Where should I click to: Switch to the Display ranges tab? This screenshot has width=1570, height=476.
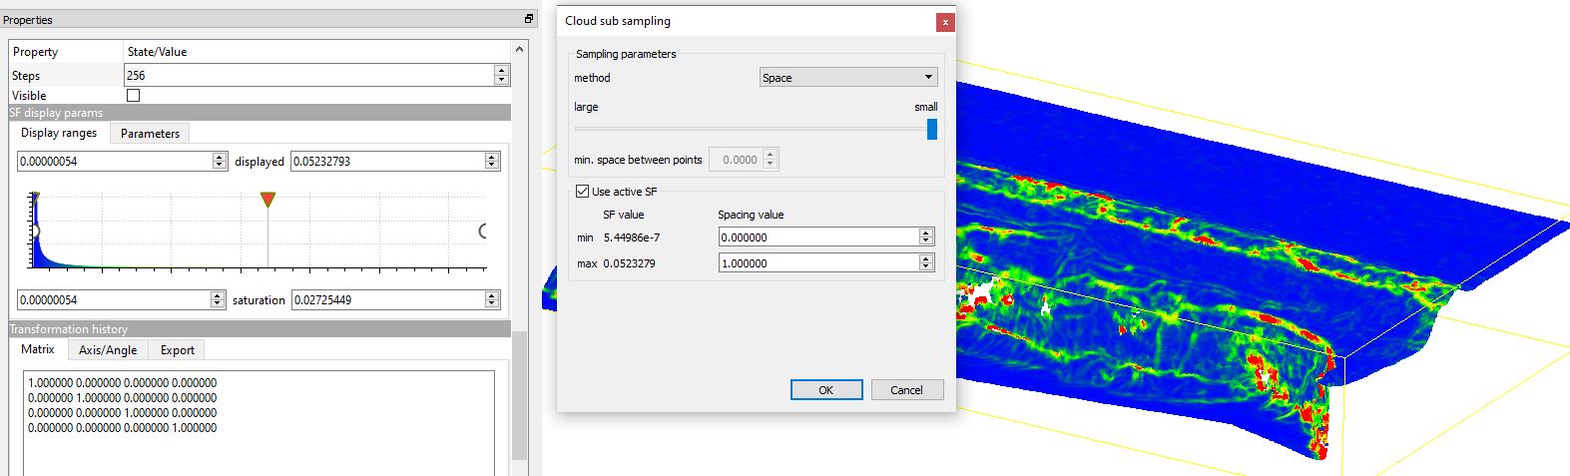[x=59, y=133]
